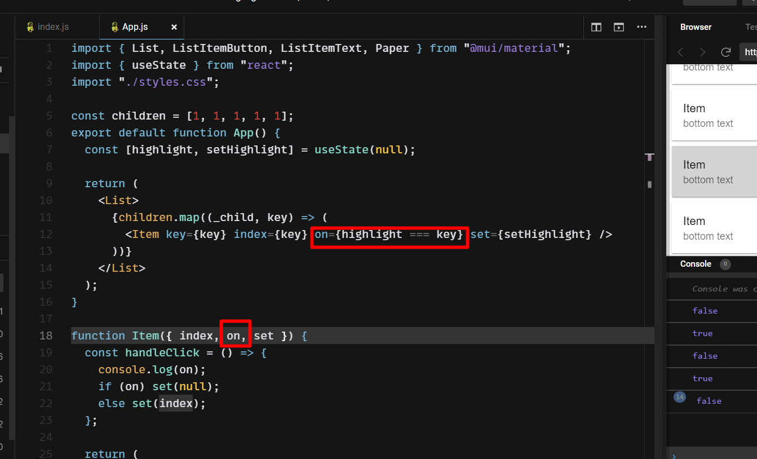
Task: Click index={key} prop on line 12
Action: [x=271, y=234]
